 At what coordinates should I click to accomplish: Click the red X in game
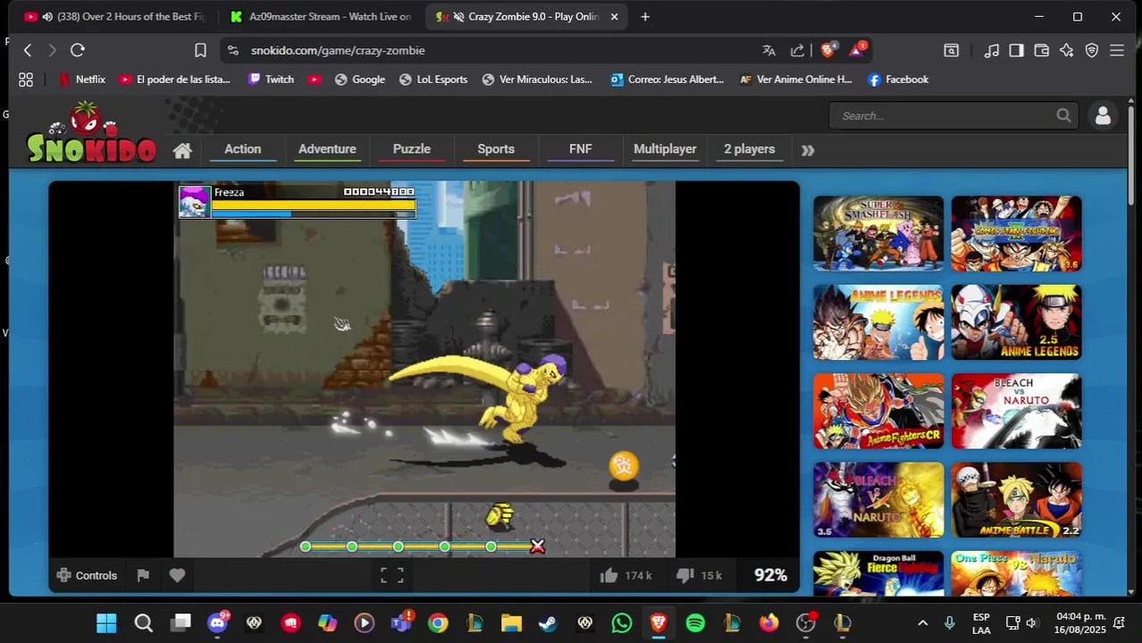click(537, 546)
